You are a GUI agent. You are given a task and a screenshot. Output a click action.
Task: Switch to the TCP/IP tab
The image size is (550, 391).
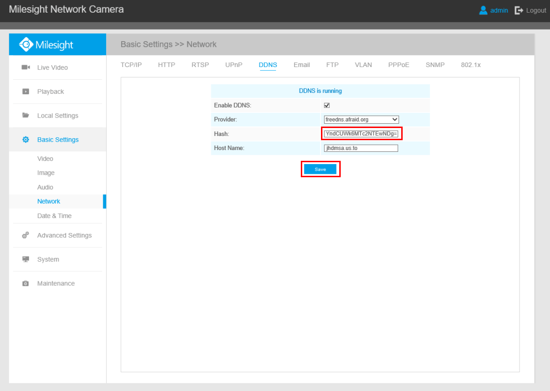point(131,65)
